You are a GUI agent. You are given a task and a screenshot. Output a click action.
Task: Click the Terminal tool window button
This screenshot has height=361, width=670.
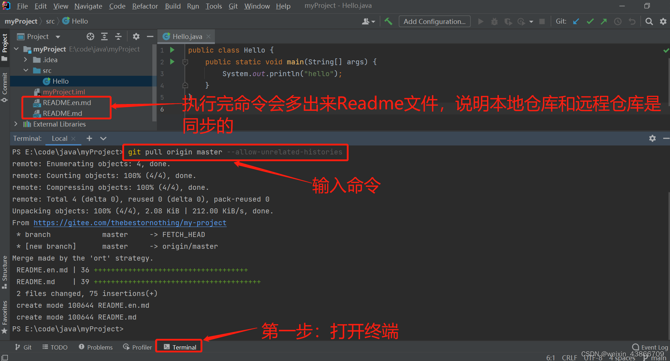coord(180,347)
